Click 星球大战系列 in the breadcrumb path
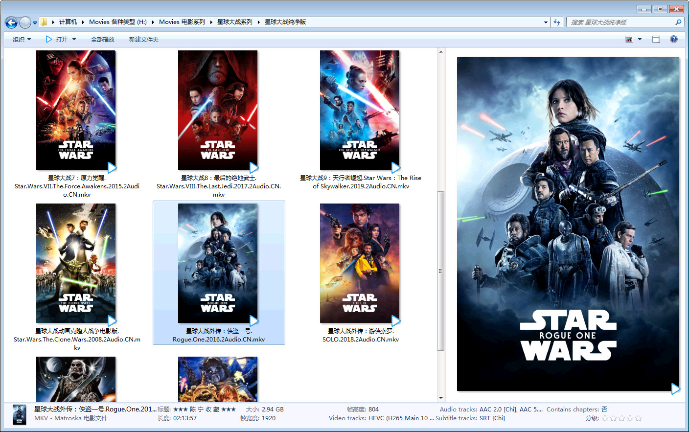The height and width of the screenshot is (432, 689). tap(235, 22)
